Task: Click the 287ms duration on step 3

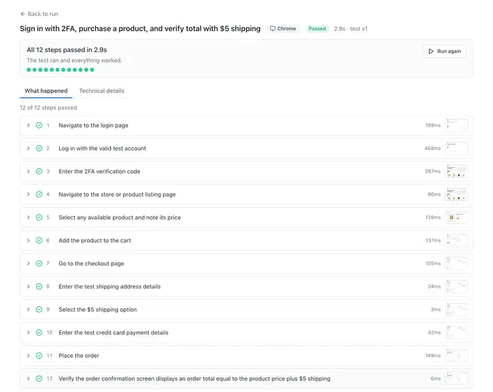Action: pos(433,171)
